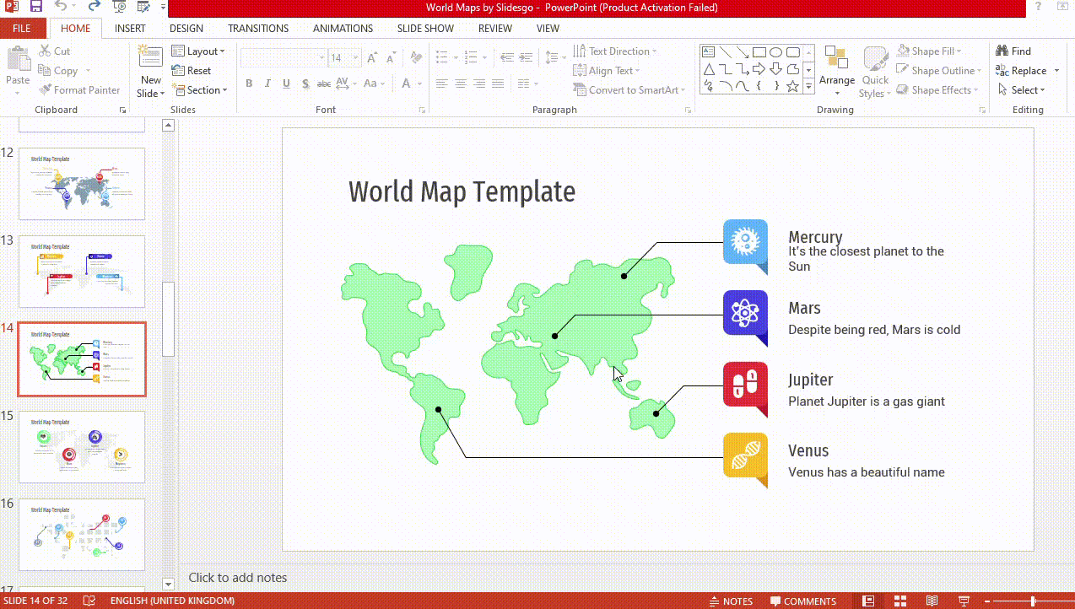
Task: Start Slide Show from status bar icon
Action: (x=964, y=601)
